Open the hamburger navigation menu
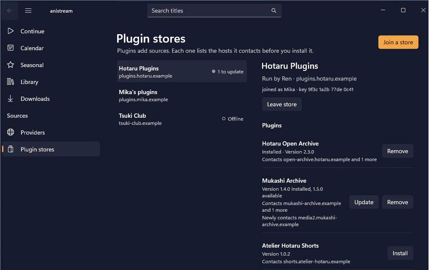The height and width of the screenshot is (270, 434). click(x=28, y=11)
